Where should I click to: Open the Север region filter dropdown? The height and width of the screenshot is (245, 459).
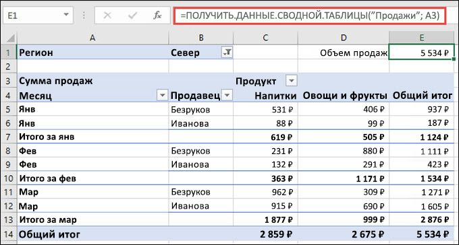point(227,53)
